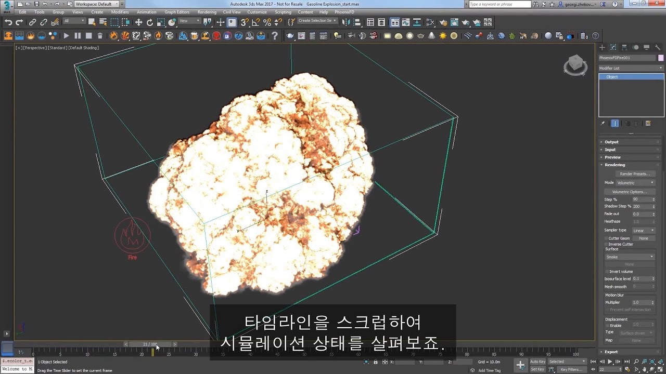The image size is (666, 374).
Task: Click the PhoenixFDFire001 object color swatch
Action: pos(661,58)
